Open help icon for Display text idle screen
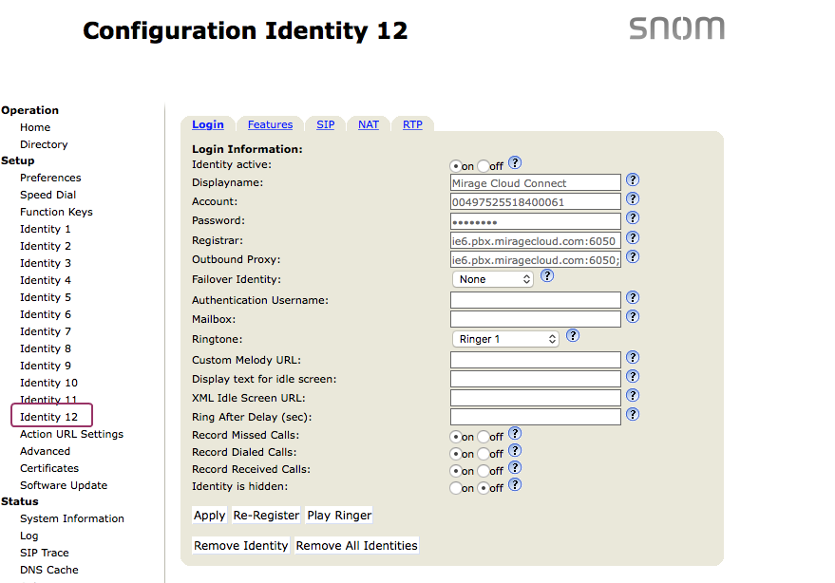835x583 pixels. pyautogui.click(x=633, y=377)
